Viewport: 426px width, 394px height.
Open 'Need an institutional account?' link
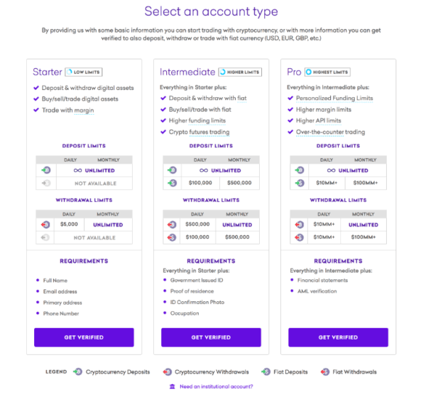coord(217,386)
